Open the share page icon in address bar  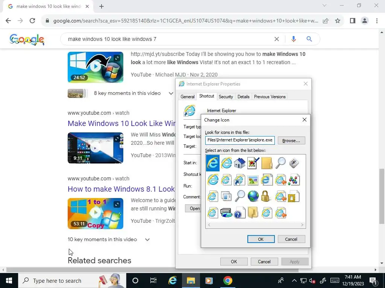[x=326, y=21]
